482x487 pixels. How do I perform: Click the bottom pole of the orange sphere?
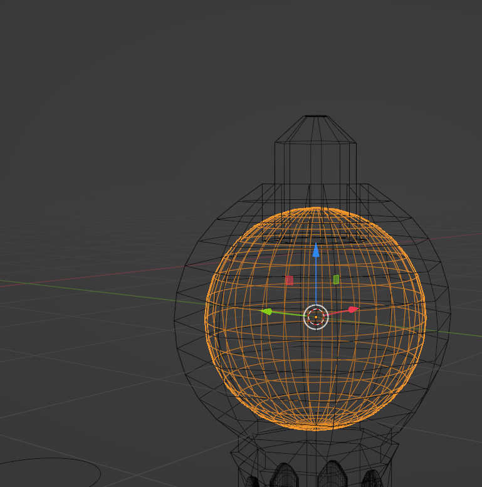pos(316,429)
